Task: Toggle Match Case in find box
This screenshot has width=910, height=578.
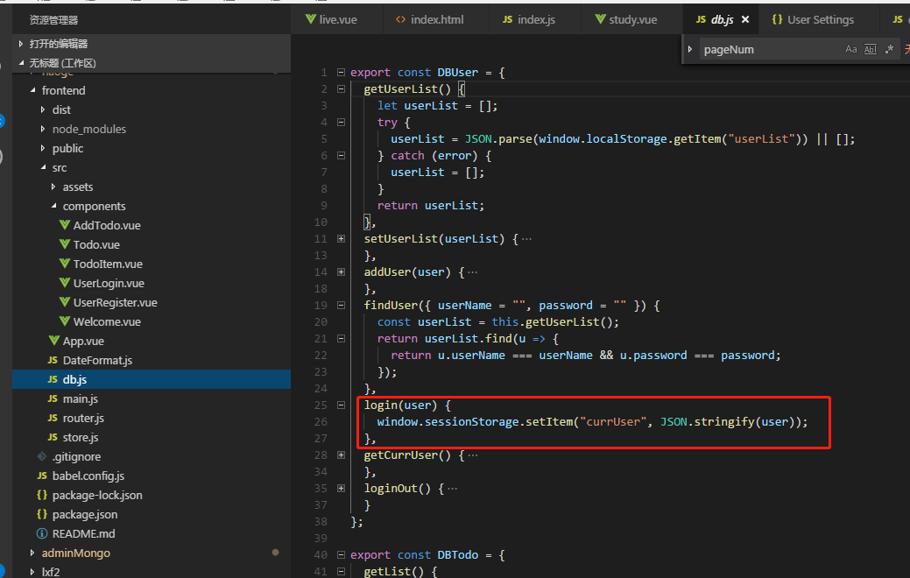Action: pos(850,50)
